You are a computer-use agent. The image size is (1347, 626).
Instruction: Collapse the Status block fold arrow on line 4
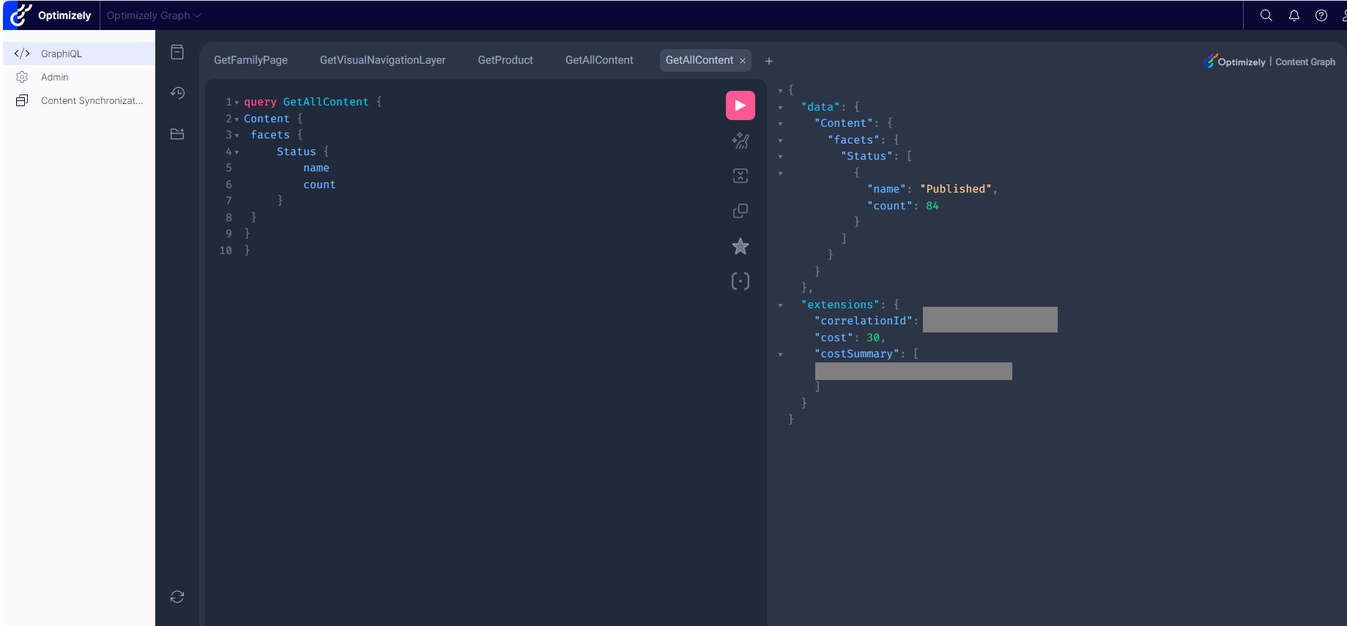[237, 152]
